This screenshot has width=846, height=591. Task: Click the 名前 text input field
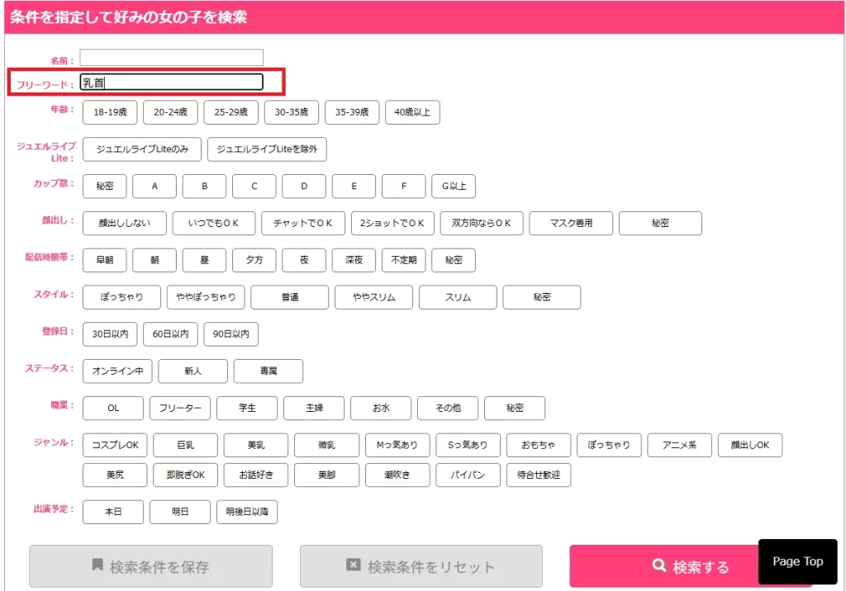171,58
